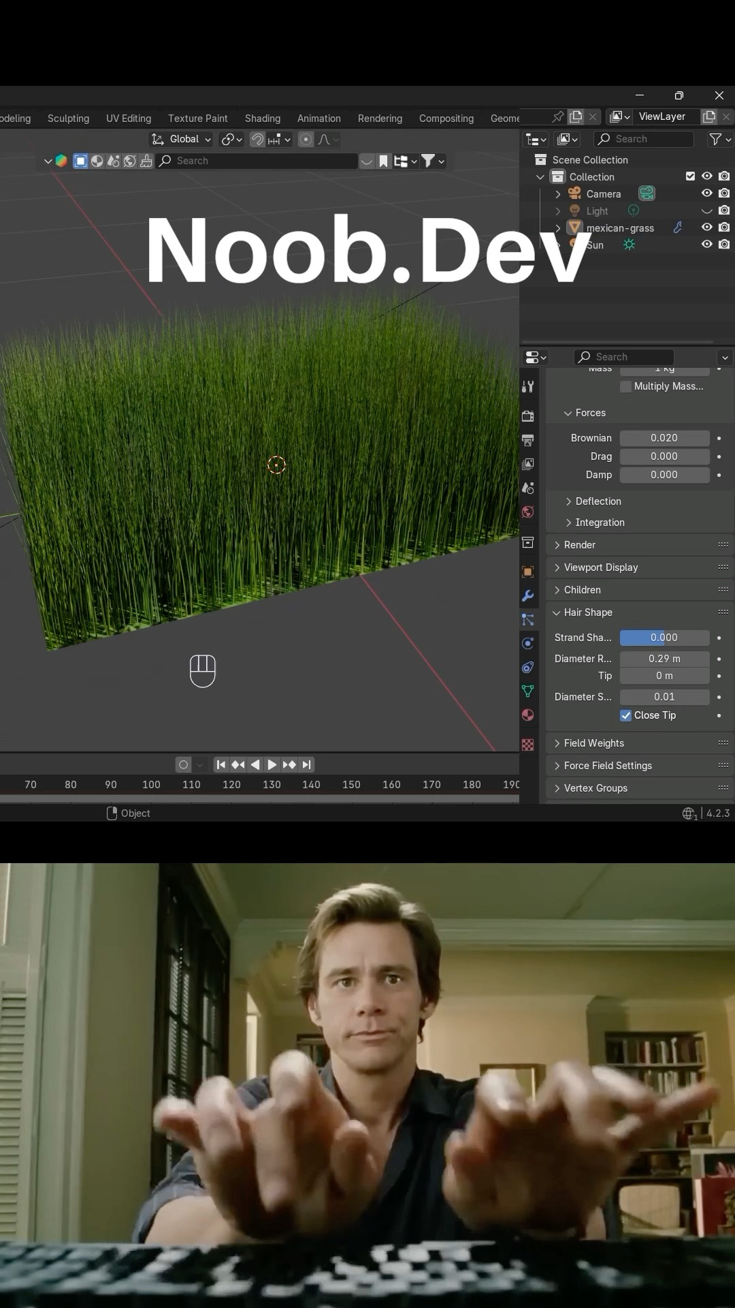This screenshot has width=735, height=1308.
Task: Open the View Layer properties tab
Action: point(527,464)
